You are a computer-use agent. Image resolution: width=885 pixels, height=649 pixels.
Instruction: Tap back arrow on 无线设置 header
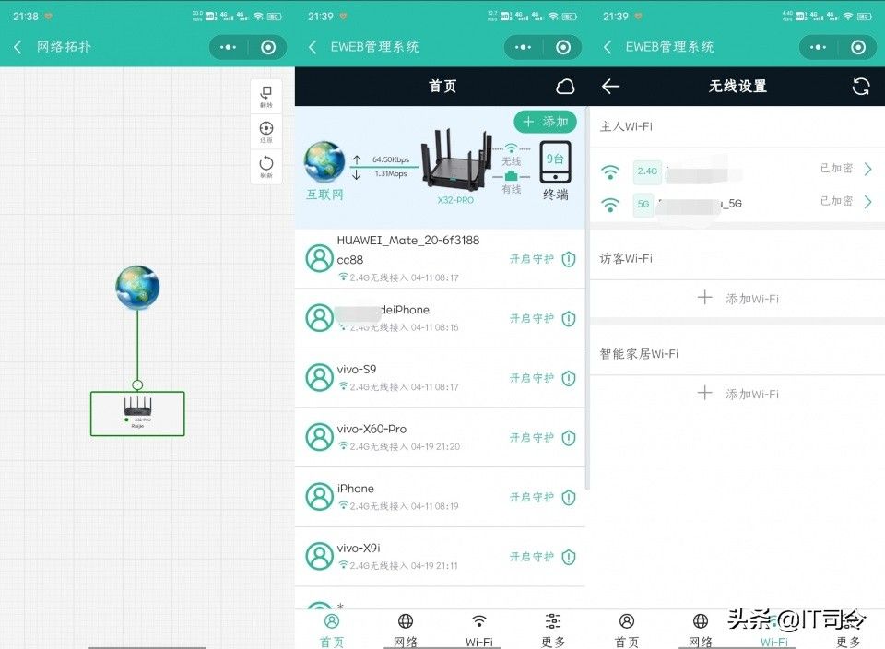pyautogui.click(x=610, y=87)
